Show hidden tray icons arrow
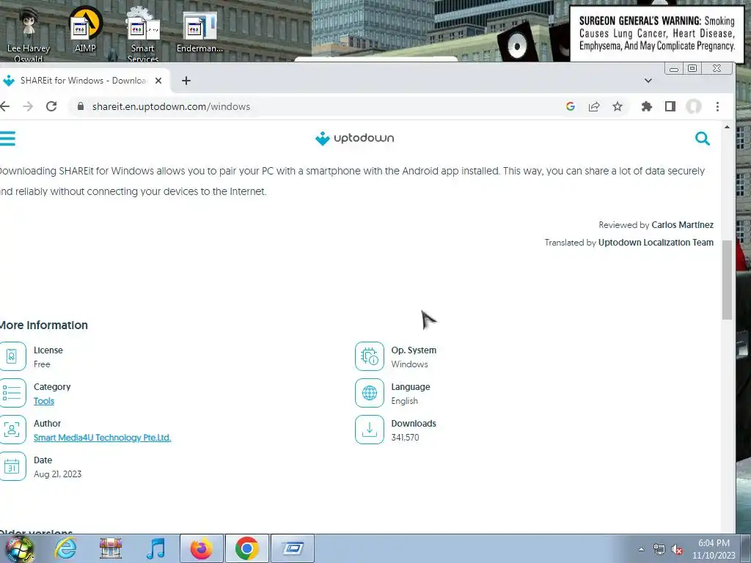This screenshot has width=751, height=563. [x=641, y=549]
